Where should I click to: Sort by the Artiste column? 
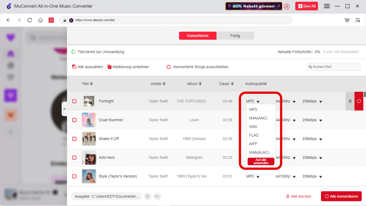158,84
